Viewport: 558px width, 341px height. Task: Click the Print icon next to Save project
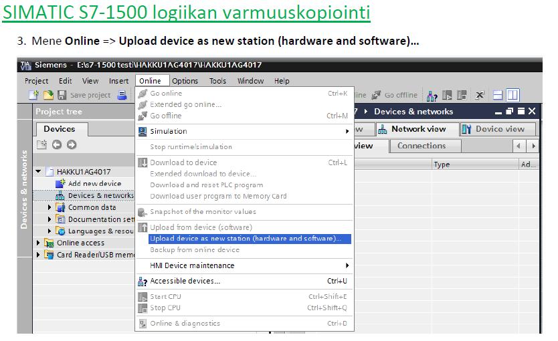122,95
